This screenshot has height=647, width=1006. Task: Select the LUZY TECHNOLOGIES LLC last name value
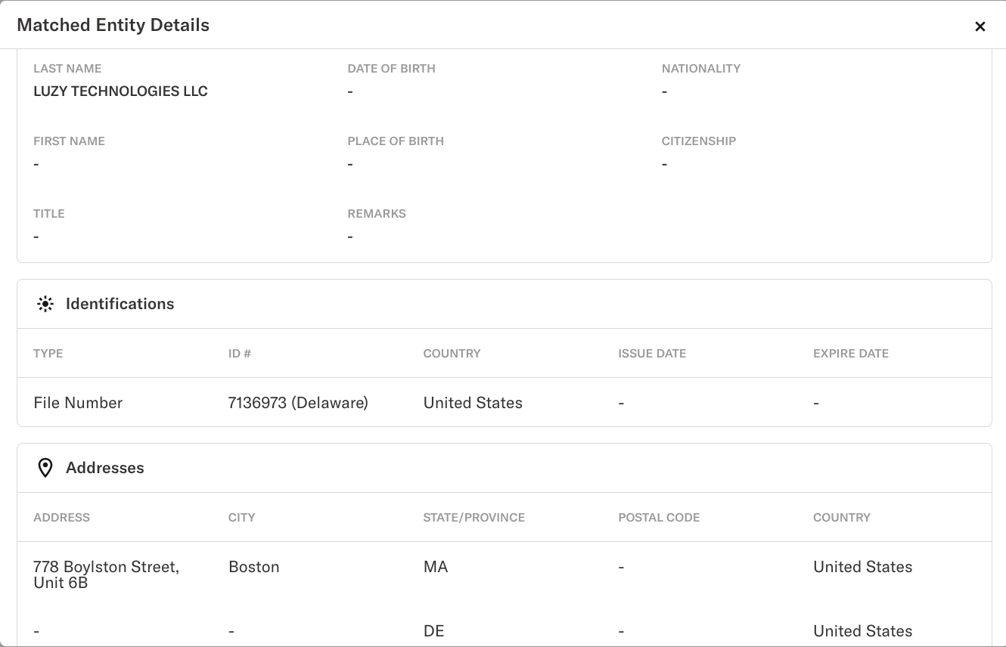point(120,91)
